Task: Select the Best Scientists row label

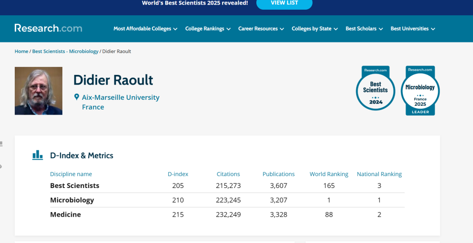Action: [74, 186]
